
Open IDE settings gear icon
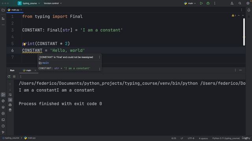coord(248,3)
